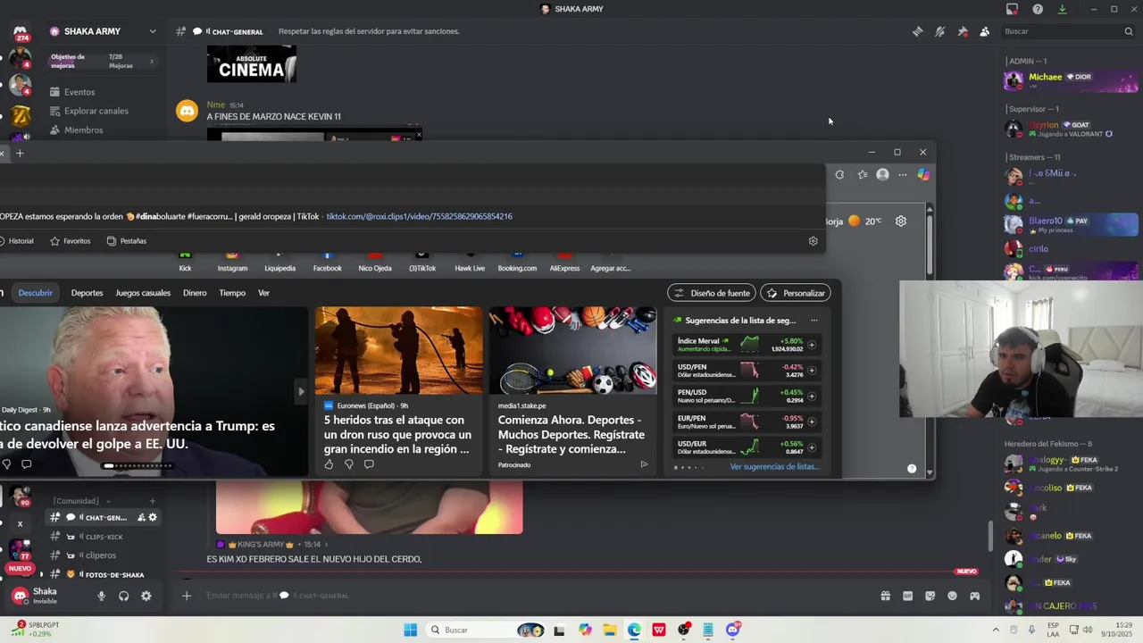
Task: Show hidden system tray icons chevron
Action: (x=996, y=630)
